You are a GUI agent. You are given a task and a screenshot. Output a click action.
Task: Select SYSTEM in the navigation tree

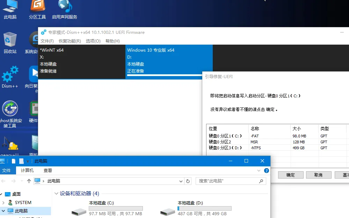(x=23, y=203)
